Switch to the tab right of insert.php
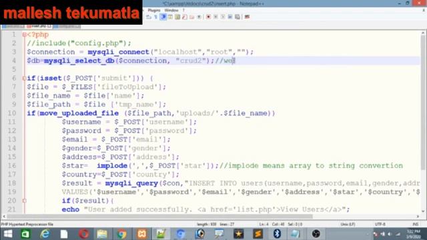This screenshot has width=427, height=240. tap(67, 27)
